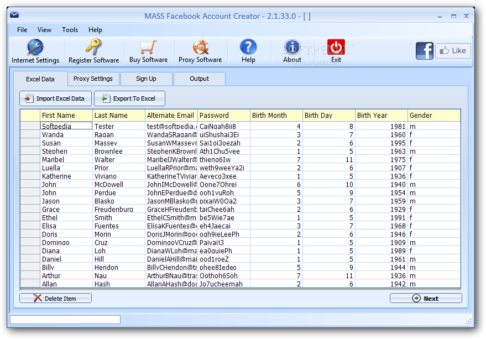Click email cell 'test@softpedia'

point(171,126)
